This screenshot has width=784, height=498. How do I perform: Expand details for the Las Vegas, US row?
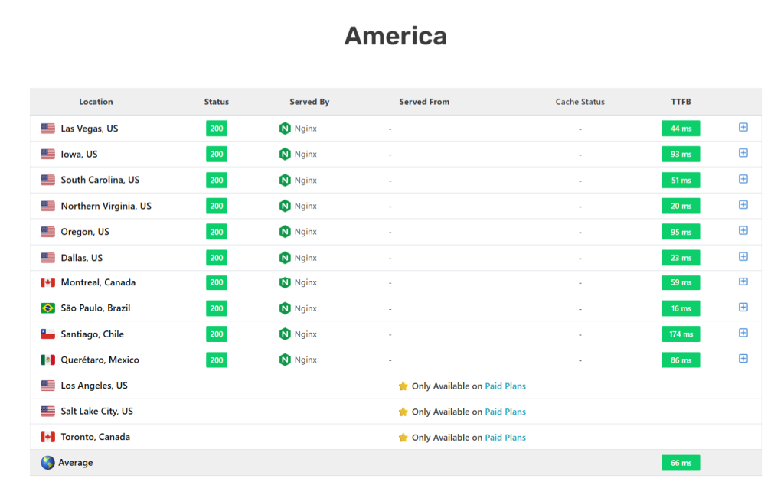743,128
